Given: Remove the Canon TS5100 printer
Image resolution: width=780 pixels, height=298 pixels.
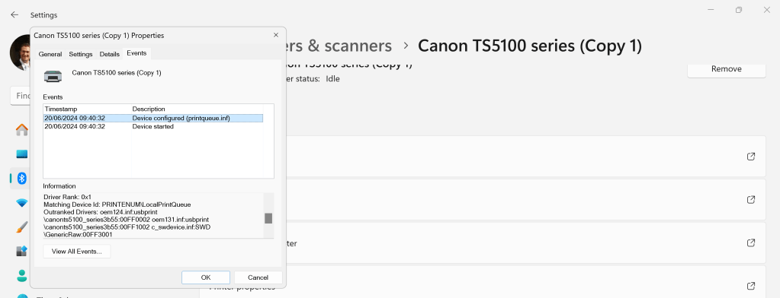Looking at the screenshot, I should 727,69.
